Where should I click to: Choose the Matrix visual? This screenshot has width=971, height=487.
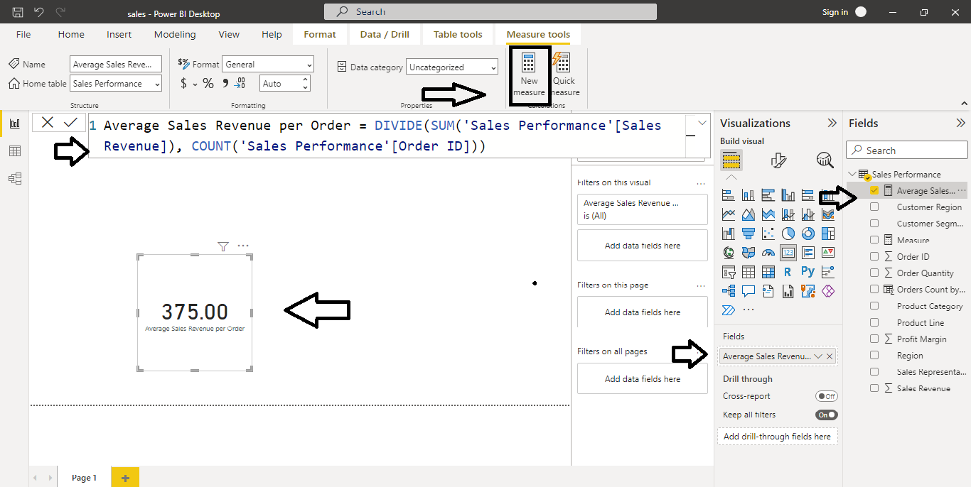(768, 272)
